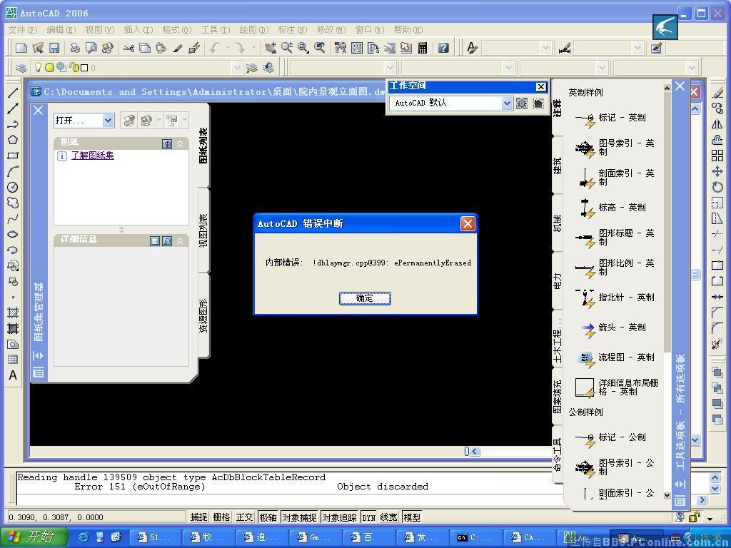
Task: Toggle 线宽 lineweight display
Action: (389, 517)
